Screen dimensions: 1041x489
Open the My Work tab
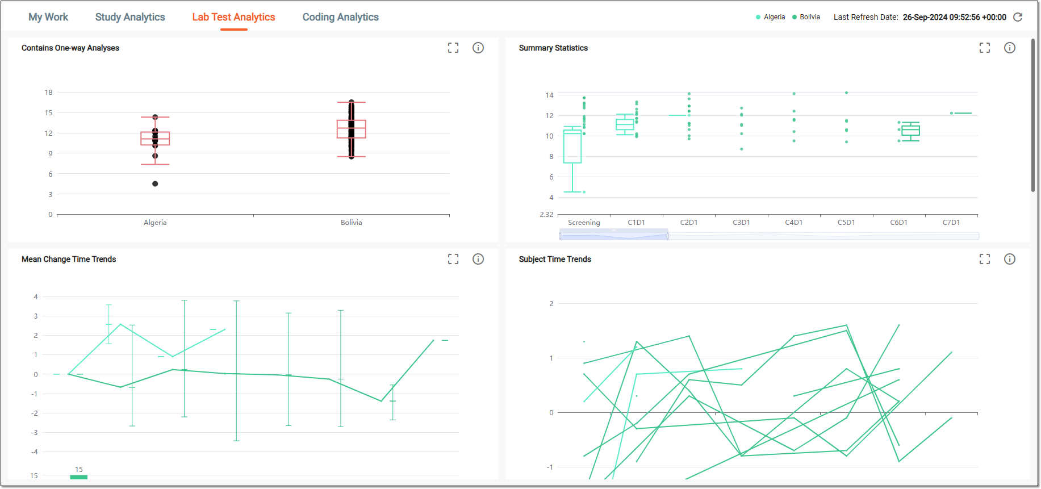48,17
